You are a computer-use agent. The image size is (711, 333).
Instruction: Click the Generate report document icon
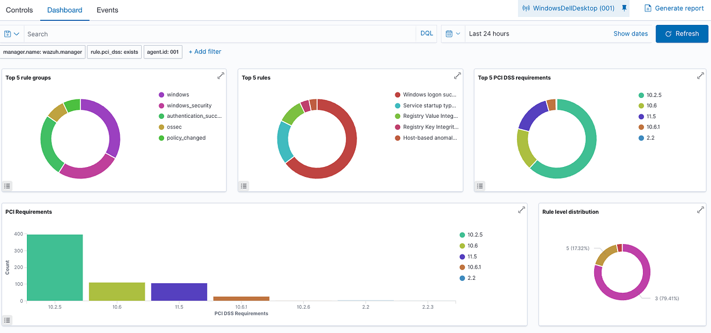[x=648, y=8]
